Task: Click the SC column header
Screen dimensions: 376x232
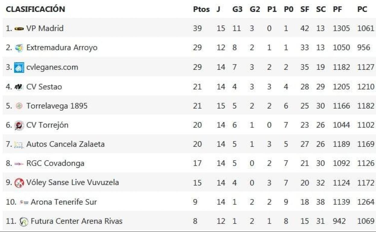Action: point(321,9)
